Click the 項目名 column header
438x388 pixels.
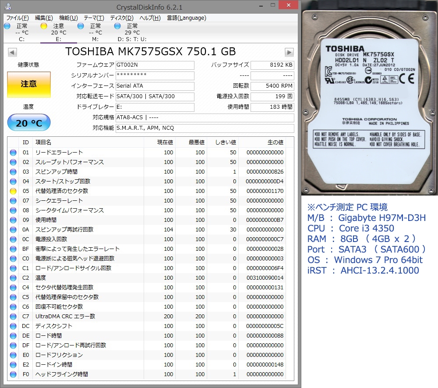pos(88,142)
